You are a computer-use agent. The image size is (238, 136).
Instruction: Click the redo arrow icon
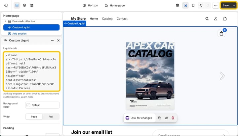[208, 6]
